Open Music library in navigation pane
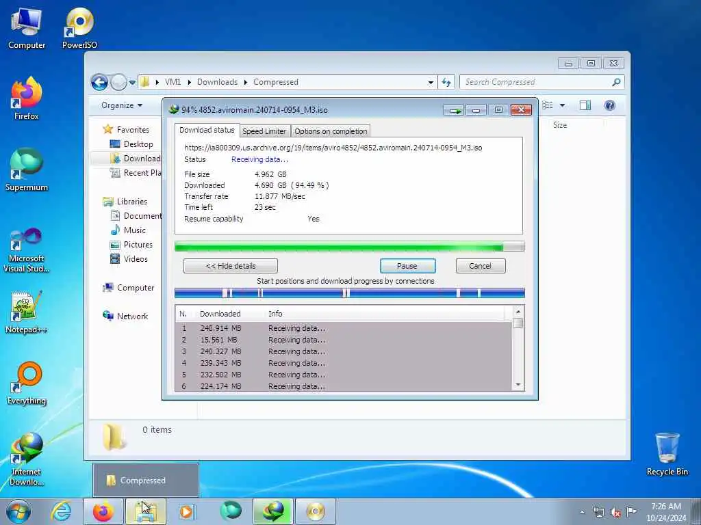Screen dimensions: 701x525 click(x=135, y=230)
